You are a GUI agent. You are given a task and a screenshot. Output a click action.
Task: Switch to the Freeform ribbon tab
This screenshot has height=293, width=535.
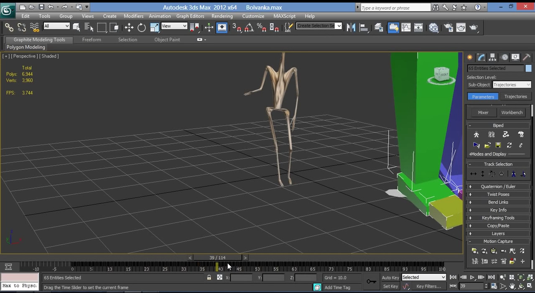[92, 40]
